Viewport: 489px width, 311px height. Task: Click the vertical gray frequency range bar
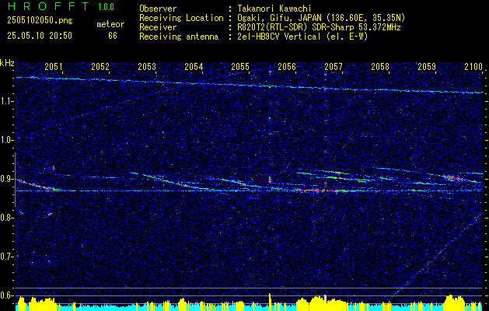(x=15, y=180)
